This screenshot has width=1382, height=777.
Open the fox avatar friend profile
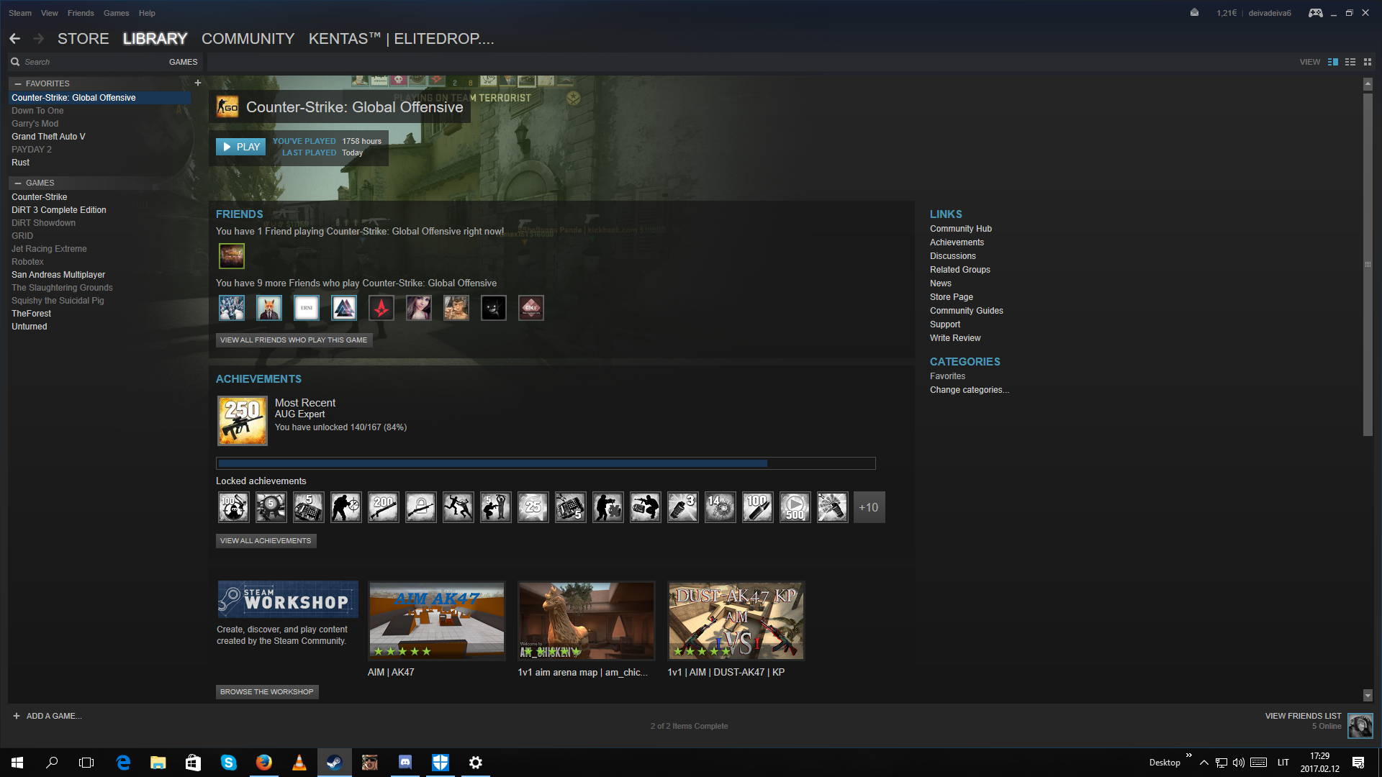point(269,308)
